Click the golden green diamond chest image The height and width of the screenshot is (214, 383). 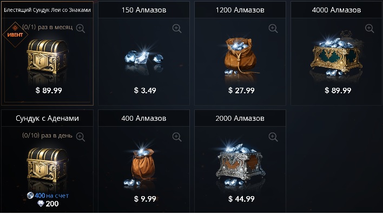click(x=336, y=55)
